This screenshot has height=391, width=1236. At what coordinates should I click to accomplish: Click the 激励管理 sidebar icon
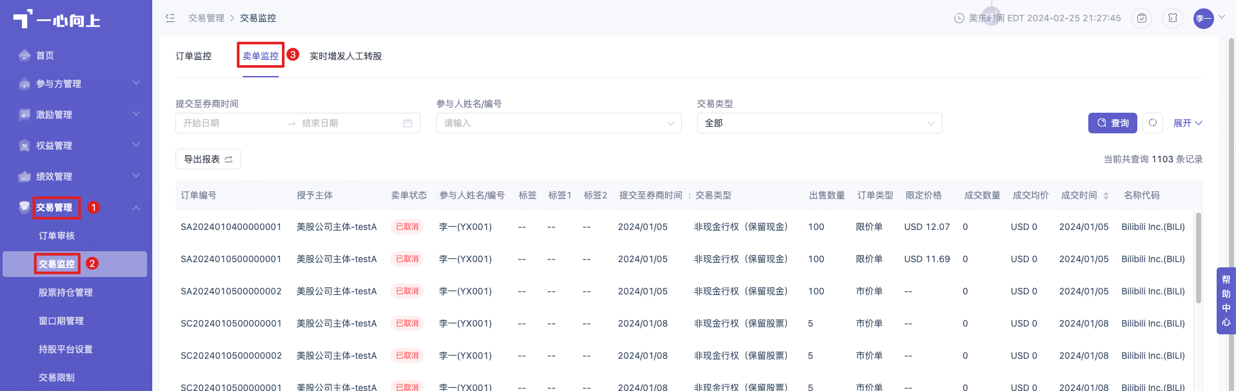click(x=25, y=115)
